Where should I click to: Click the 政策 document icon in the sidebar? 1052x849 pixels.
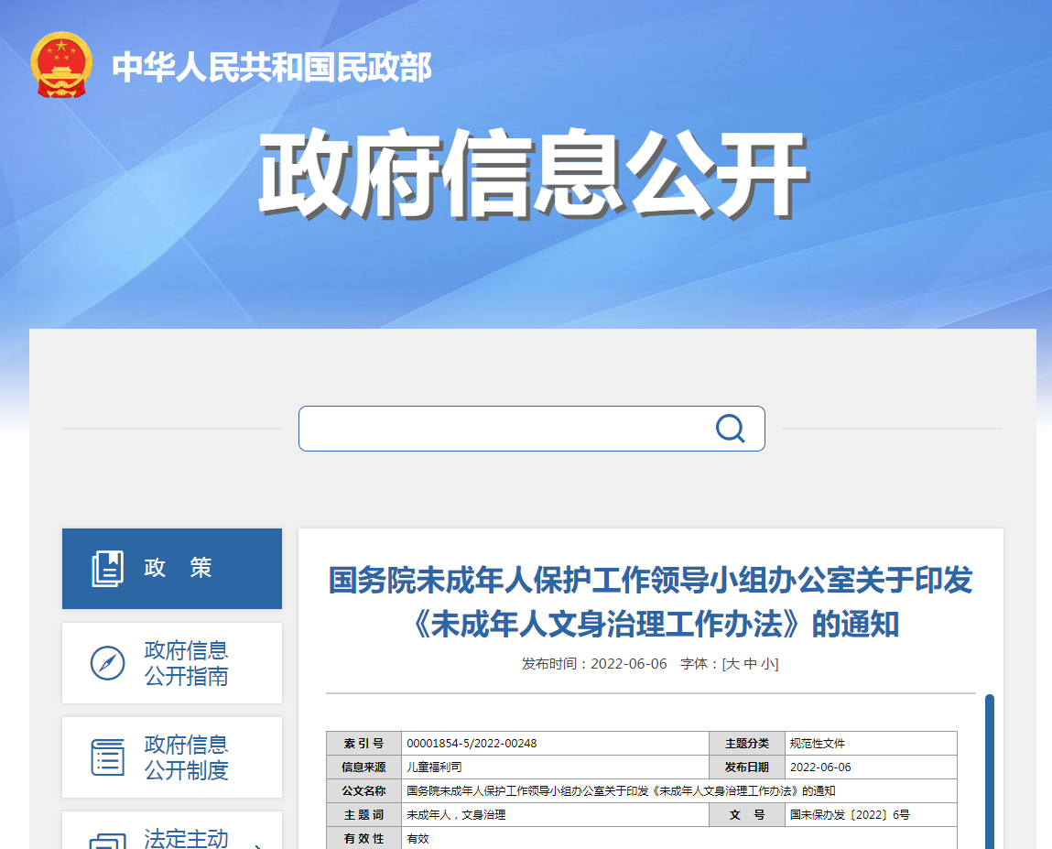[107, 569]
